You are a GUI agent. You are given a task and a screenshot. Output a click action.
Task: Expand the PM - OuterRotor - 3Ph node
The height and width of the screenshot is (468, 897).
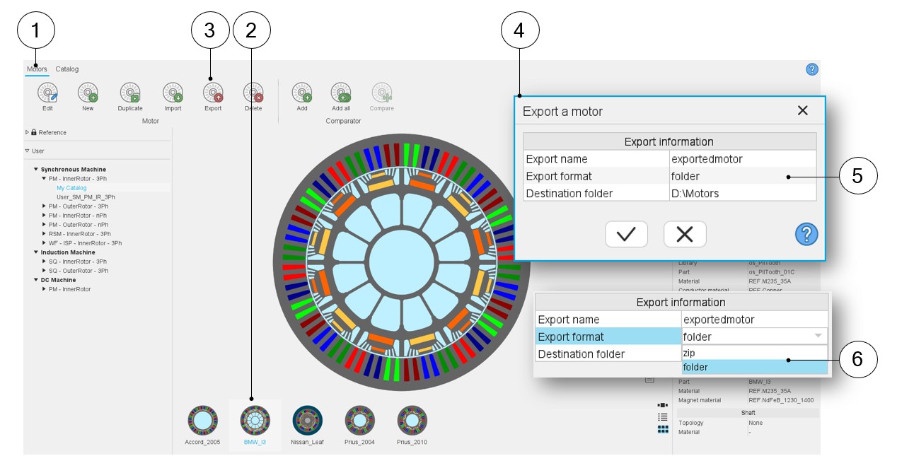tap(44, 206)
